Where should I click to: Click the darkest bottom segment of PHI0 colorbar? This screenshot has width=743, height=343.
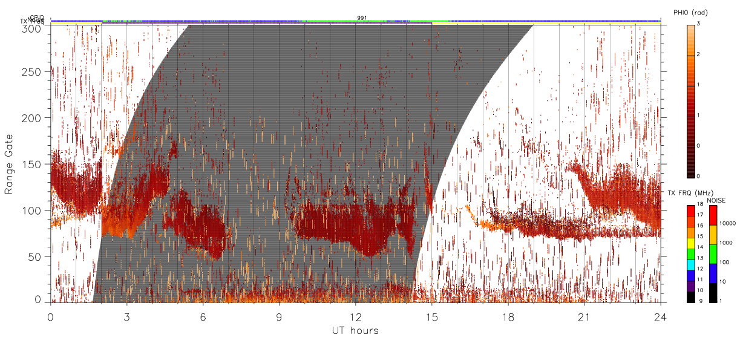[x=691, y=162]
